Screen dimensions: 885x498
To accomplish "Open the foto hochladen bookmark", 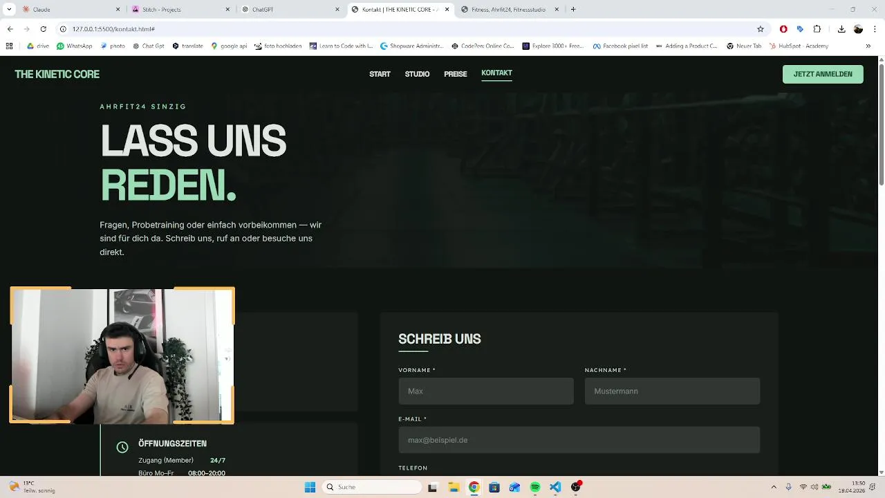I will [278, 46].
